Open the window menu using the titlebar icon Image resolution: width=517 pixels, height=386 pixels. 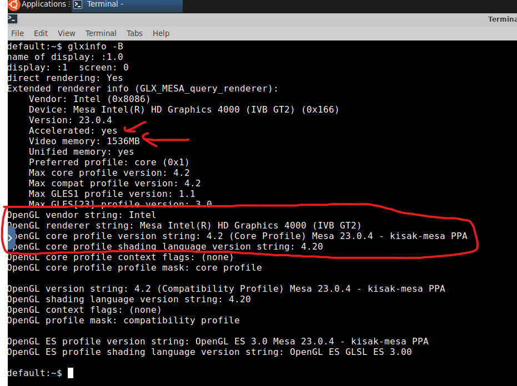12,18
